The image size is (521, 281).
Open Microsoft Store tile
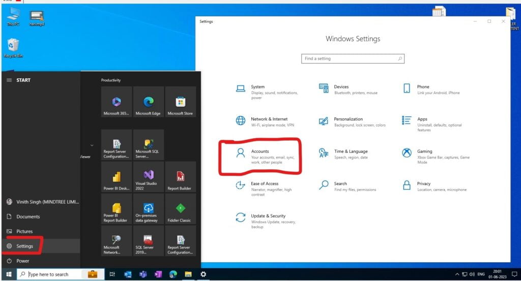pos(181,102)
